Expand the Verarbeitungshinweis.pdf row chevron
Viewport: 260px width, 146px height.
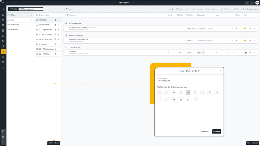pos(254,40)
